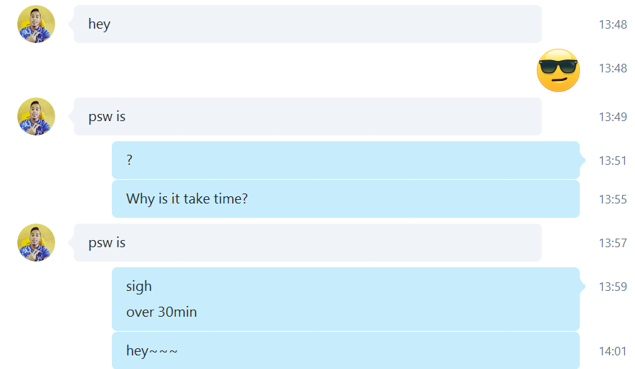The height and width of the screenshot is (369, 635).
Task: Click the 13:59 timestamp
Action: (613, 287)
